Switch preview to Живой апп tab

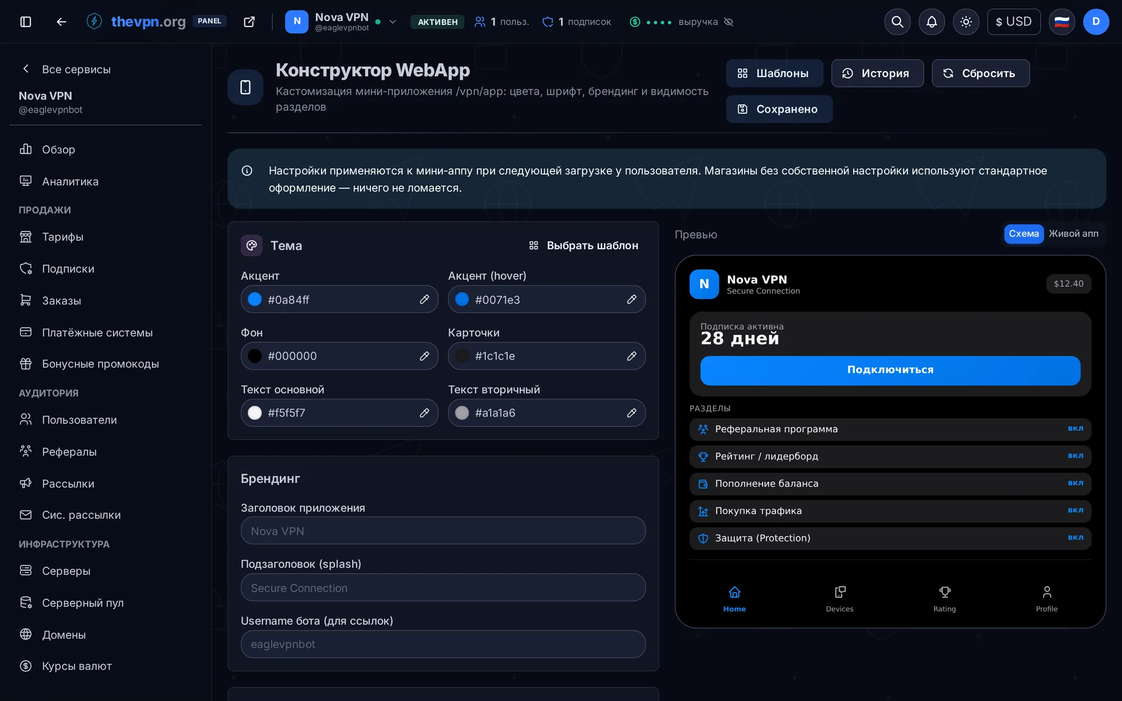click(1073, 234)
